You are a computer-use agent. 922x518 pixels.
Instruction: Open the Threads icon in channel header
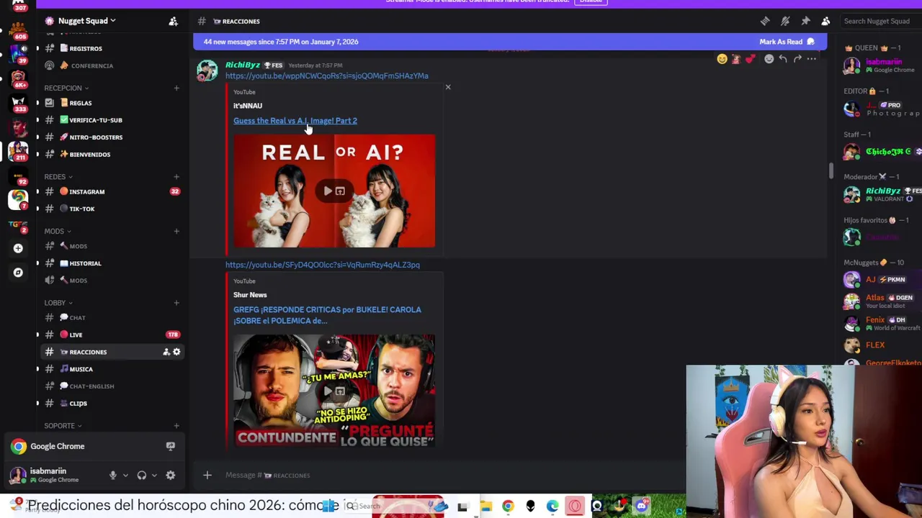[x=765, y=21]
